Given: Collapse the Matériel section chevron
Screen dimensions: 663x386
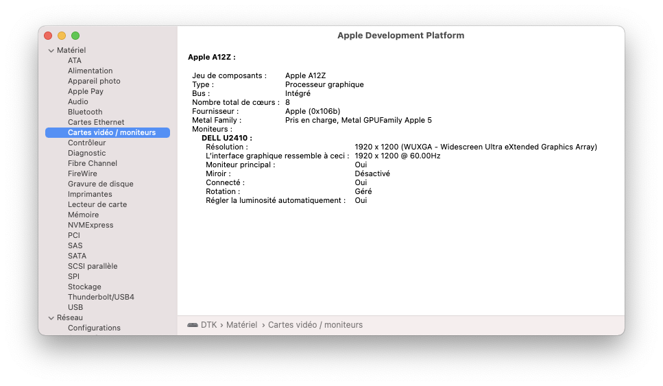Looking at the screenshot, I should coord(51,50).
